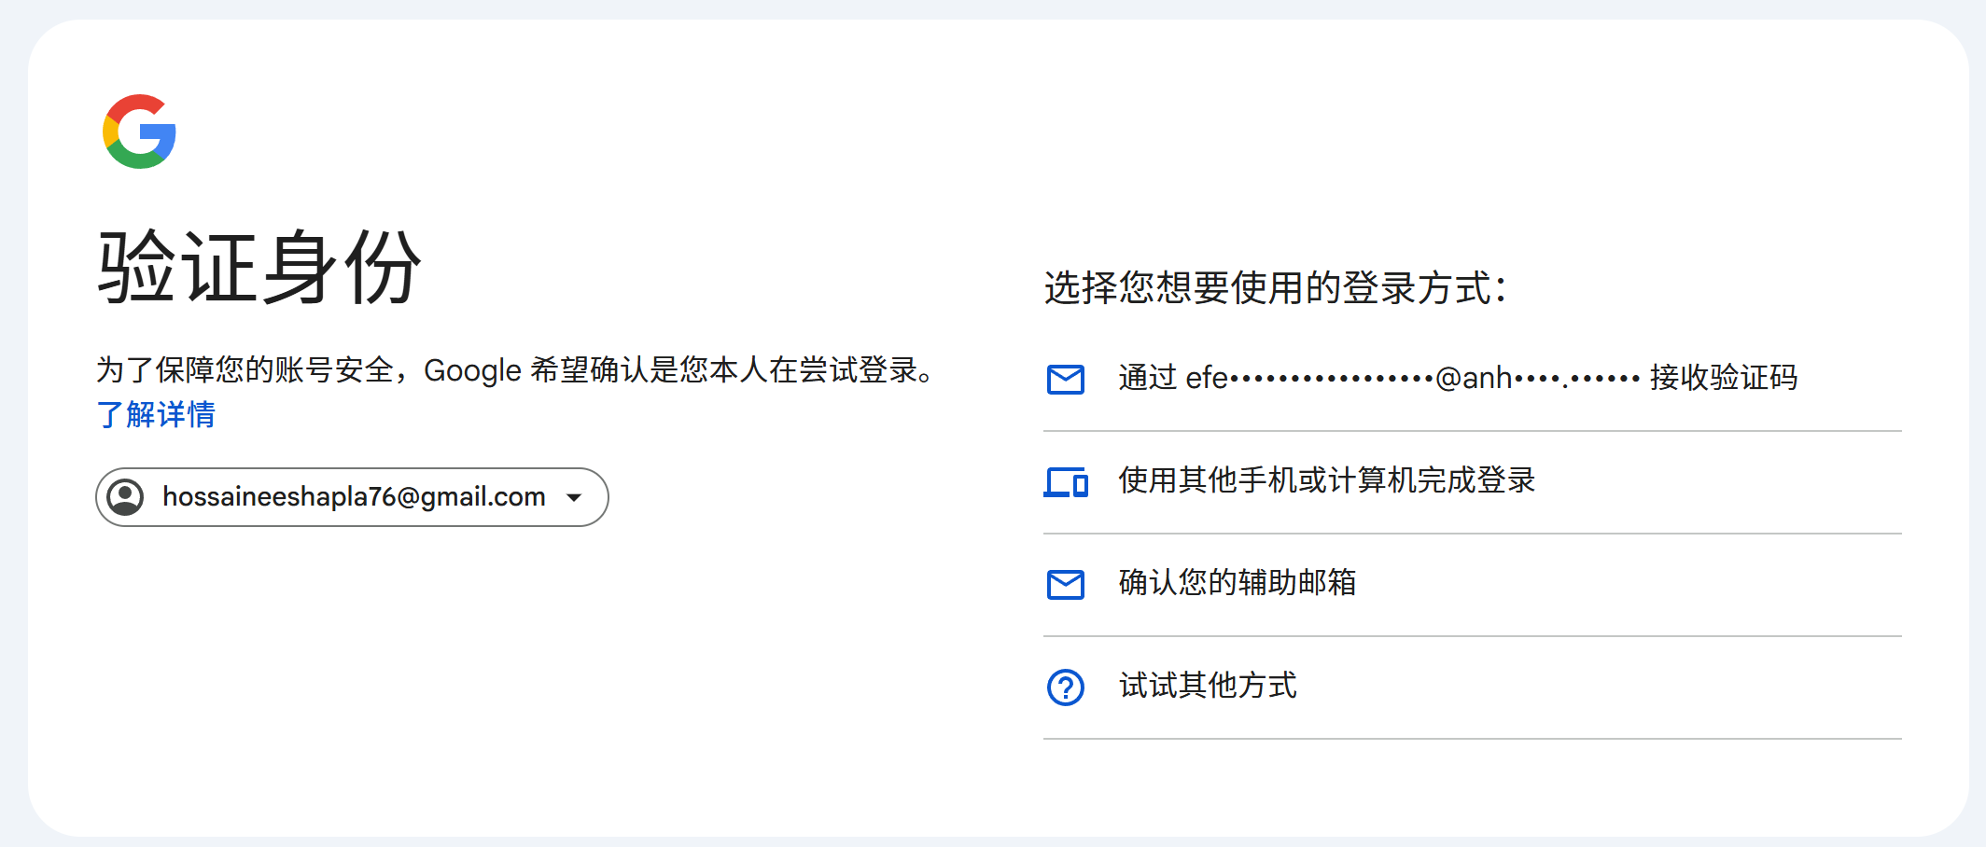Screen dimensions: 1986x847
Task: Expand the account switcher dropdown arrow
Action: (575, 497)
